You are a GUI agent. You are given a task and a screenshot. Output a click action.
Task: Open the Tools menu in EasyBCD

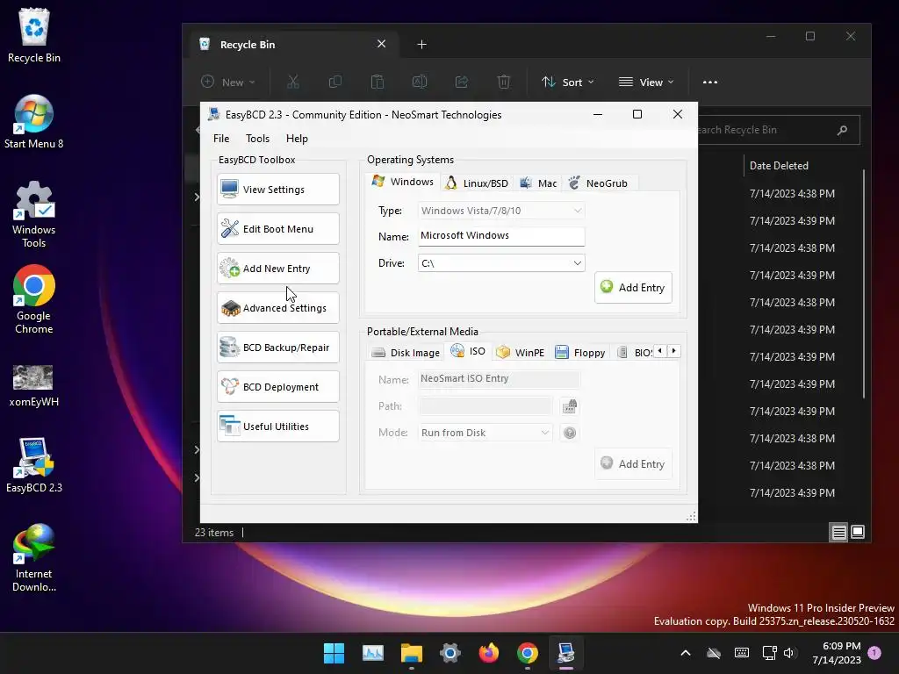click(257, 138)
